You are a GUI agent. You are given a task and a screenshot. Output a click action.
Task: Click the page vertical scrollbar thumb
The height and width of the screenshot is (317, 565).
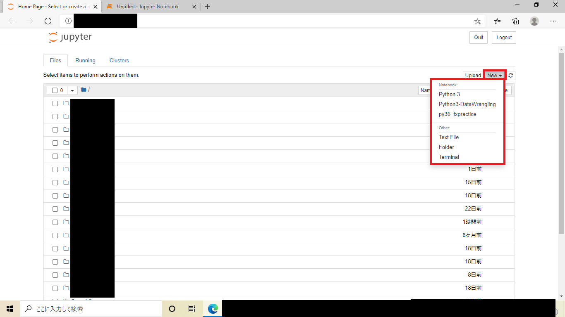[561, 143]
